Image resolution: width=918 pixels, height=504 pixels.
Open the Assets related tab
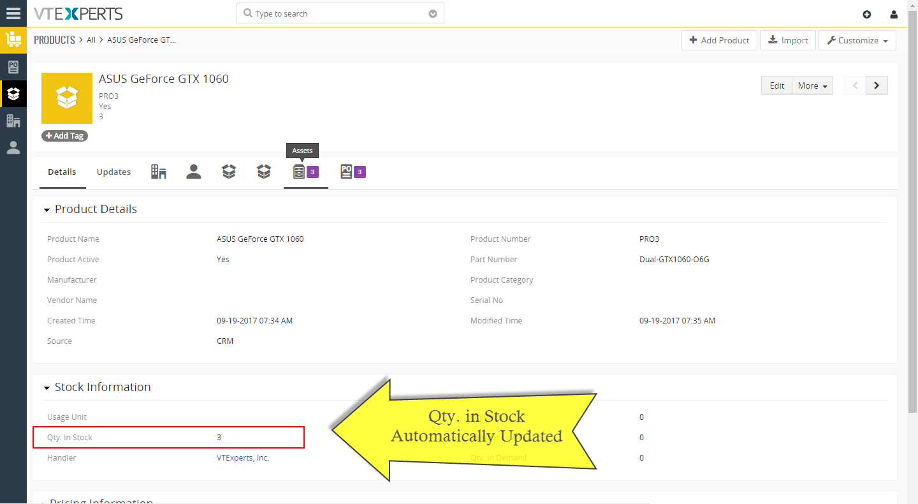click(x=305, y=172)
